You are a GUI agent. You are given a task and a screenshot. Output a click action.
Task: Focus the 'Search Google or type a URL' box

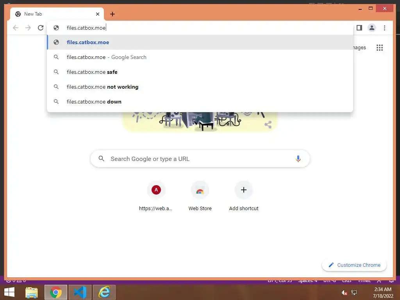(x=200, y=159)
